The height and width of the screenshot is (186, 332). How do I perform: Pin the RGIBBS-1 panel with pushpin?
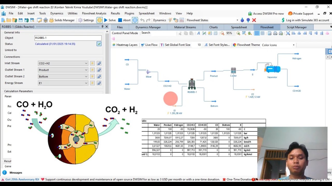[x=102, y=27]
